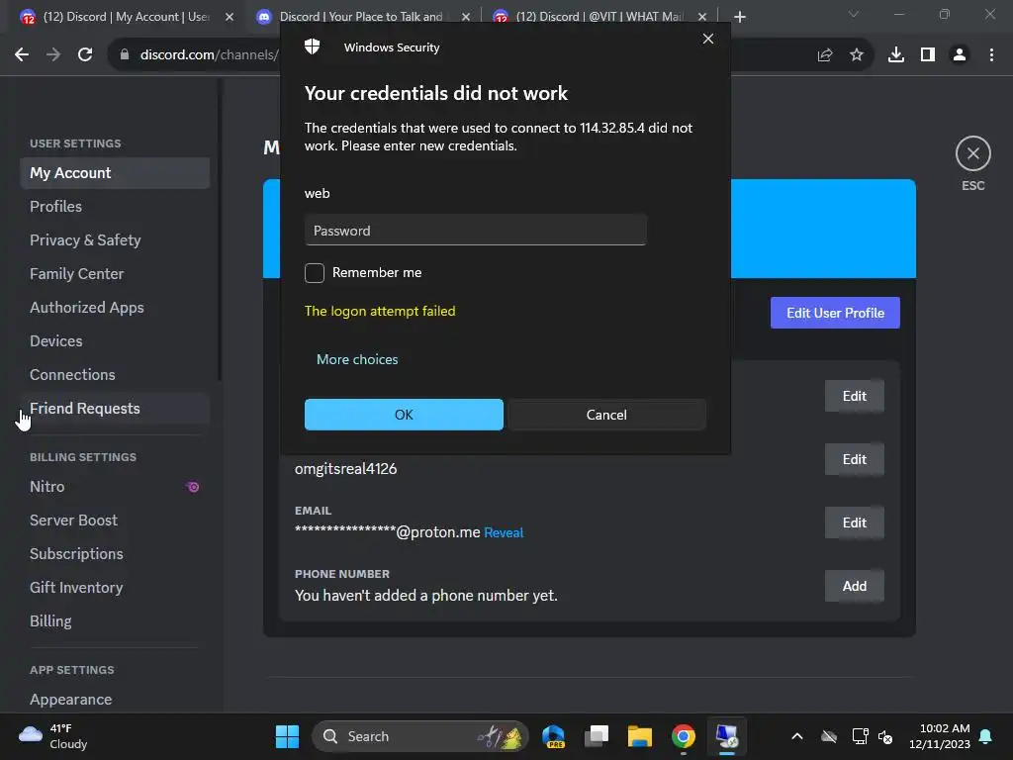This screenshot has height=760, width=1013.
Task: Switch to Discord My Account tab
Action: tap(126, 17)
